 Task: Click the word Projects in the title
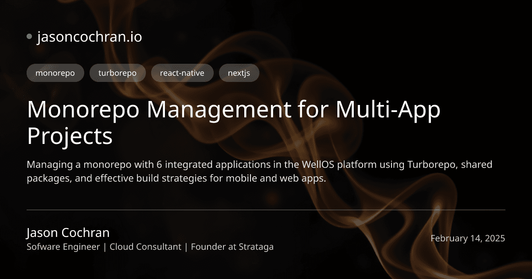click(70, 137)
